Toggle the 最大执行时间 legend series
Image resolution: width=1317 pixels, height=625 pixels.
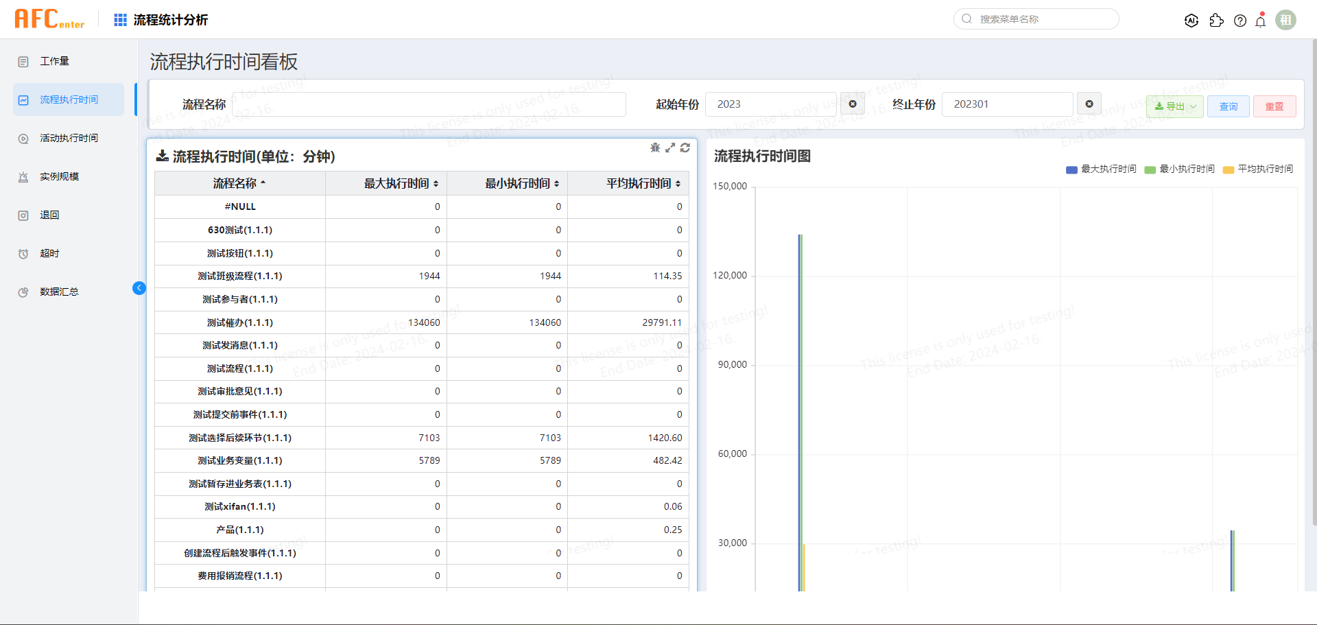[1101, 169]
